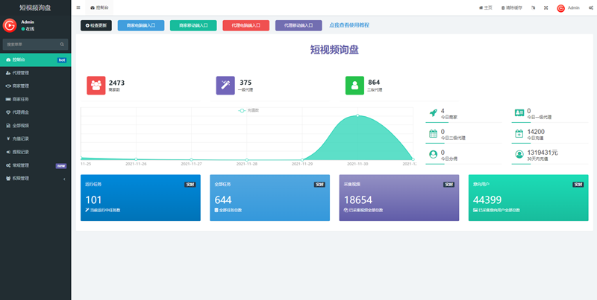Expand the 权限管理 sidebar menu

tap(35, 179)
